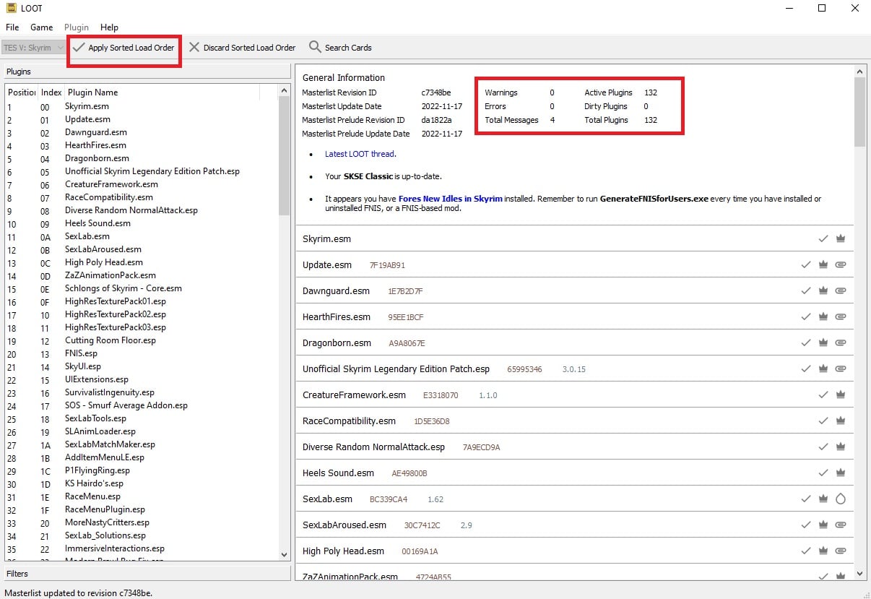Select SkyUI.esp in the plugin list
This screenshot has width=871, height=599.
(83, 367)
